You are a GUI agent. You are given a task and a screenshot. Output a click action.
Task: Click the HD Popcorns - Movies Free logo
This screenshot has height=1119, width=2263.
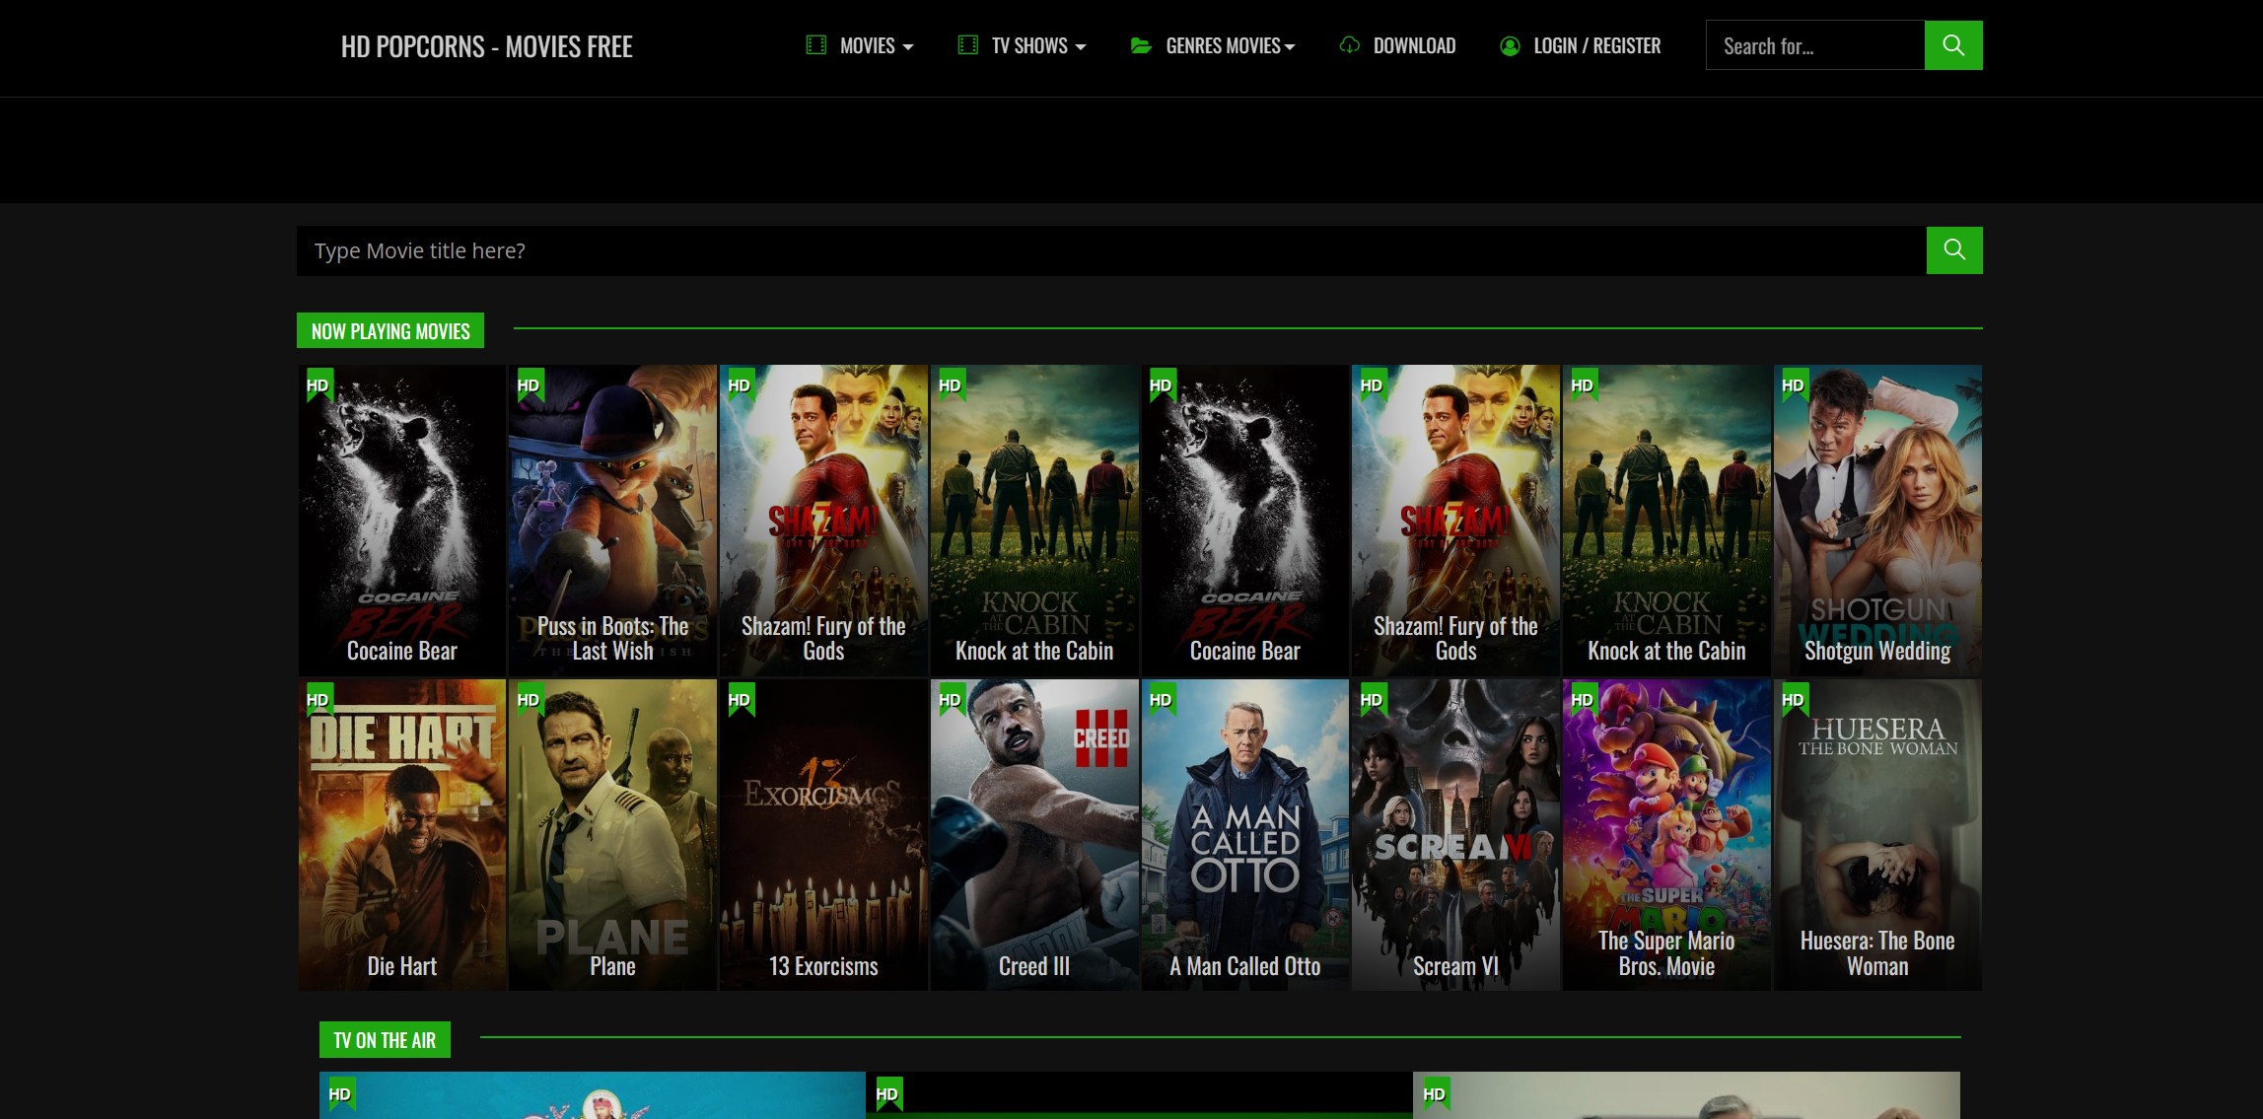(486, 46)
